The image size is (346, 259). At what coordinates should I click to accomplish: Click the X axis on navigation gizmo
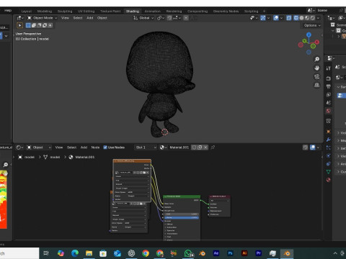click(317, 42)
